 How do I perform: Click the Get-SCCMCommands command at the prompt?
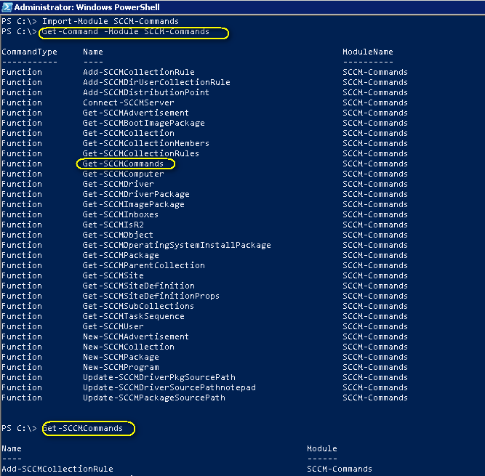[83, 429]
